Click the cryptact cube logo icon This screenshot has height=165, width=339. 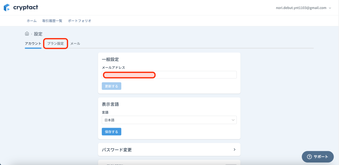point(7,8)
